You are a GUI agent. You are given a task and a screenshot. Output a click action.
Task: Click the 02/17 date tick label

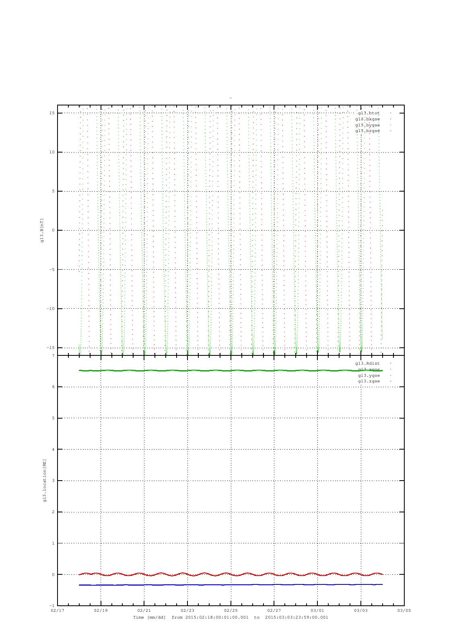[58, 611]
